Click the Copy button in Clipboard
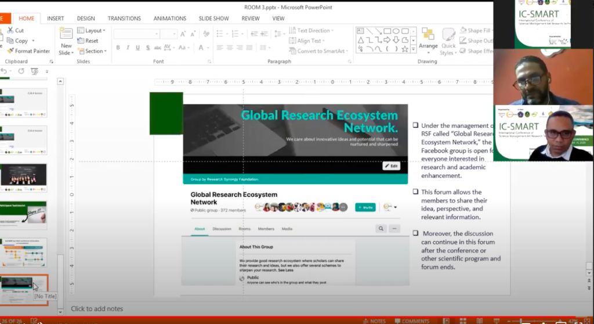The width and height of the screenshot is (594, 324). pyautogui.click(x=17, y=41)
